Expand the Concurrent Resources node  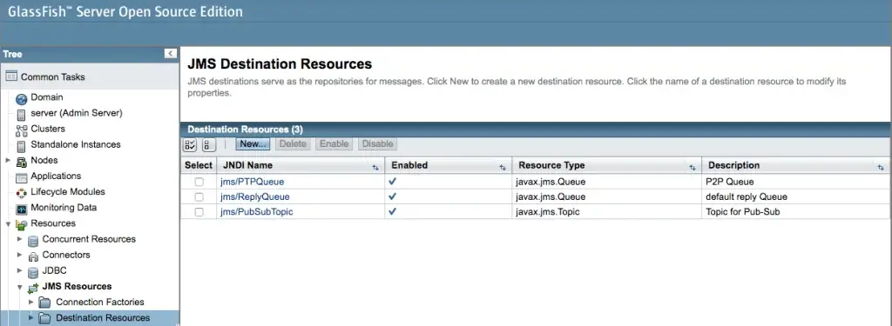pyautogui.click(x=19, y=239)
